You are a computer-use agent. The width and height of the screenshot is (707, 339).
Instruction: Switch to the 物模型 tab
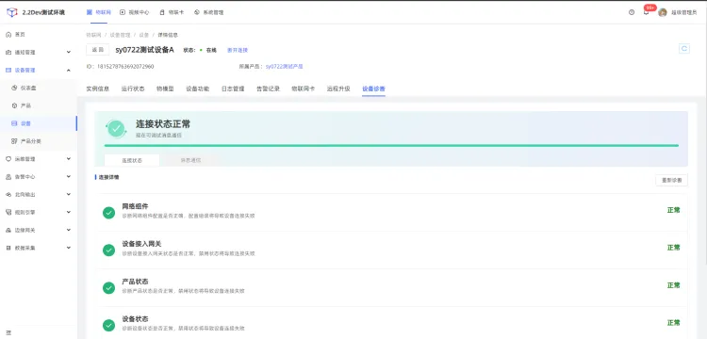click(x=165, y=89)
